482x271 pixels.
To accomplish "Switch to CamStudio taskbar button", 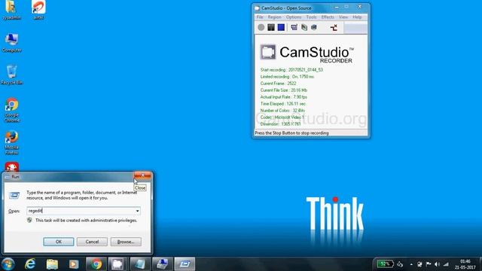I will pos(117,264).
